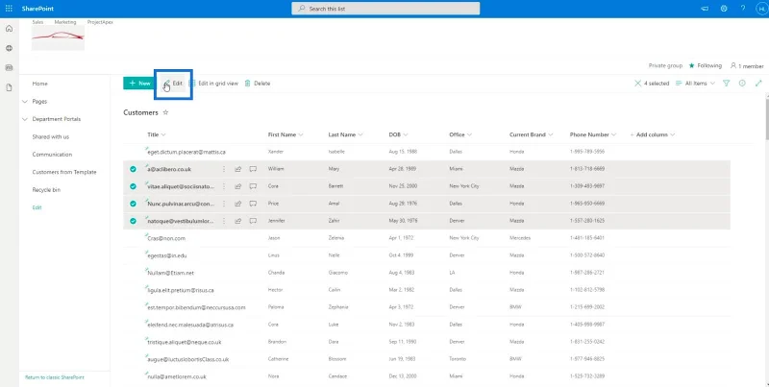This screenshot has height=387, width=769.
Task: Open My sites globe icon in rail
Action: [9, 49]
